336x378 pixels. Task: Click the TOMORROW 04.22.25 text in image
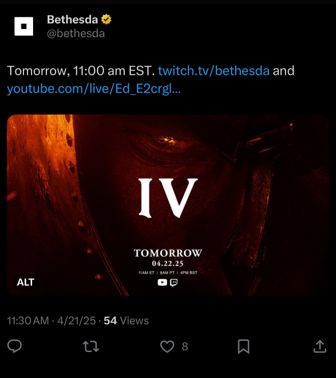coord(168,258)
